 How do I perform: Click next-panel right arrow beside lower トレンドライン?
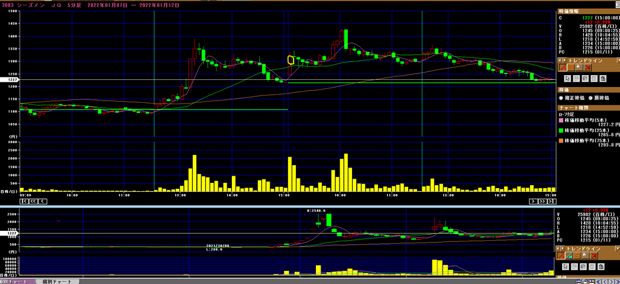(563, 248)
